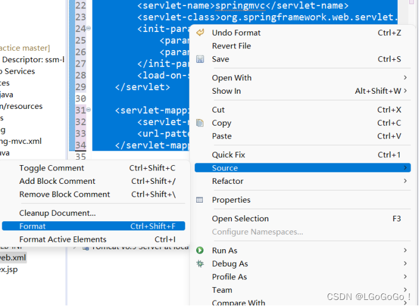Click the Ctrl+Shift+F shortcut text

tap(153, 226)
